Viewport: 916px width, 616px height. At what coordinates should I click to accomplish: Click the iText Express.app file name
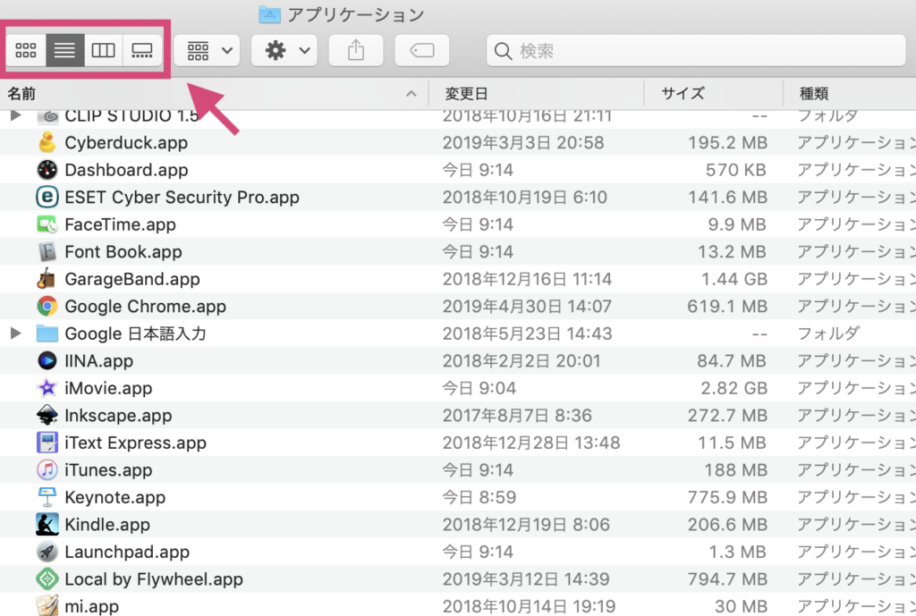136,443
